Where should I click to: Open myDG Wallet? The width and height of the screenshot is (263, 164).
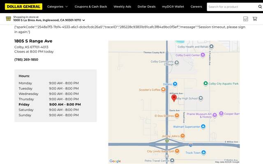click(x=173, y=7)
